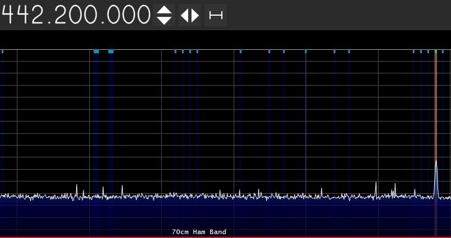Image resolution: width=451 pixels, height=238 pixels.
Task: Click the green bookmark marker above red line
Action: coord(436,52)
